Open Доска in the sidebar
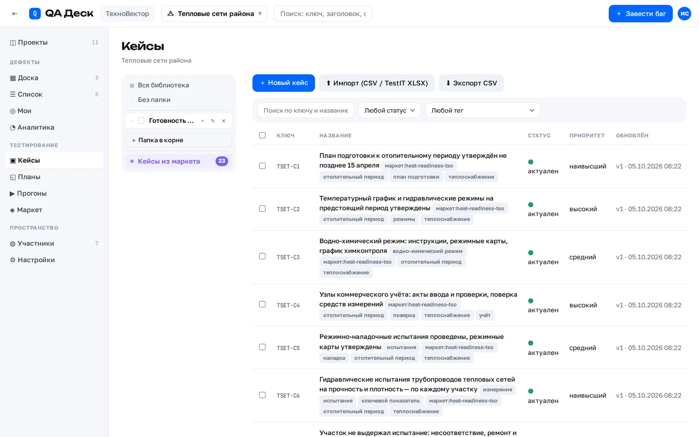The height and width of the screenshot is (437, 699). 54,78
